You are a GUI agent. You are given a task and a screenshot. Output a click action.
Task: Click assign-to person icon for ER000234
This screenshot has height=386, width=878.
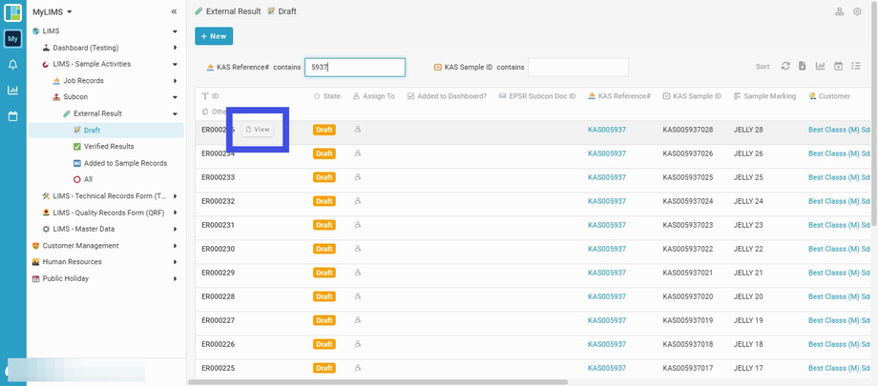[x=357, y=152]
